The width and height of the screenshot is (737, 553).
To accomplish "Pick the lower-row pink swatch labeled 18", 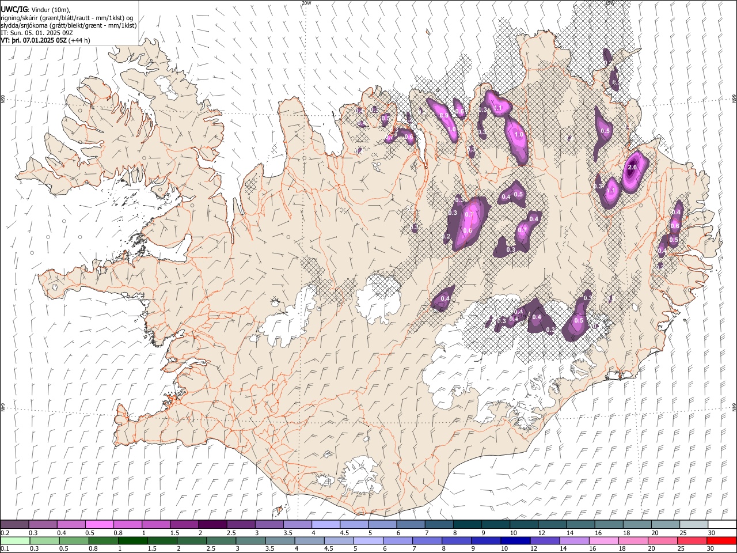I will click(633, 540).
